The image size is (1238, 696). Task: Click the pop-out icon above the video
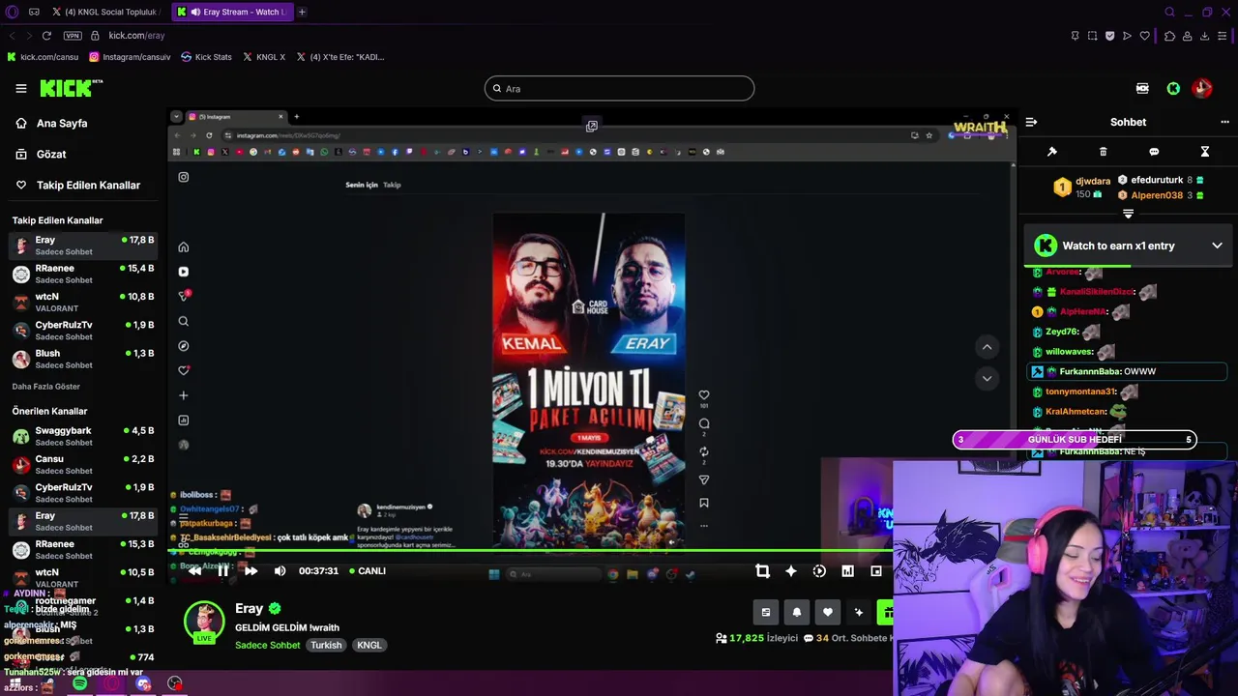pyautogui.click(x=592, y=126)
